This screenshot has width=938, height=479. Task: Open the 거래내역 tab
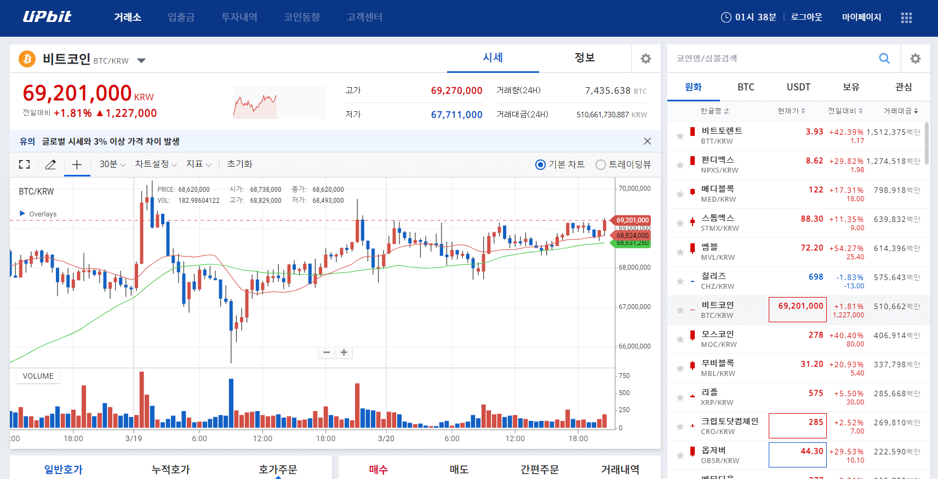tap(620, 469)
